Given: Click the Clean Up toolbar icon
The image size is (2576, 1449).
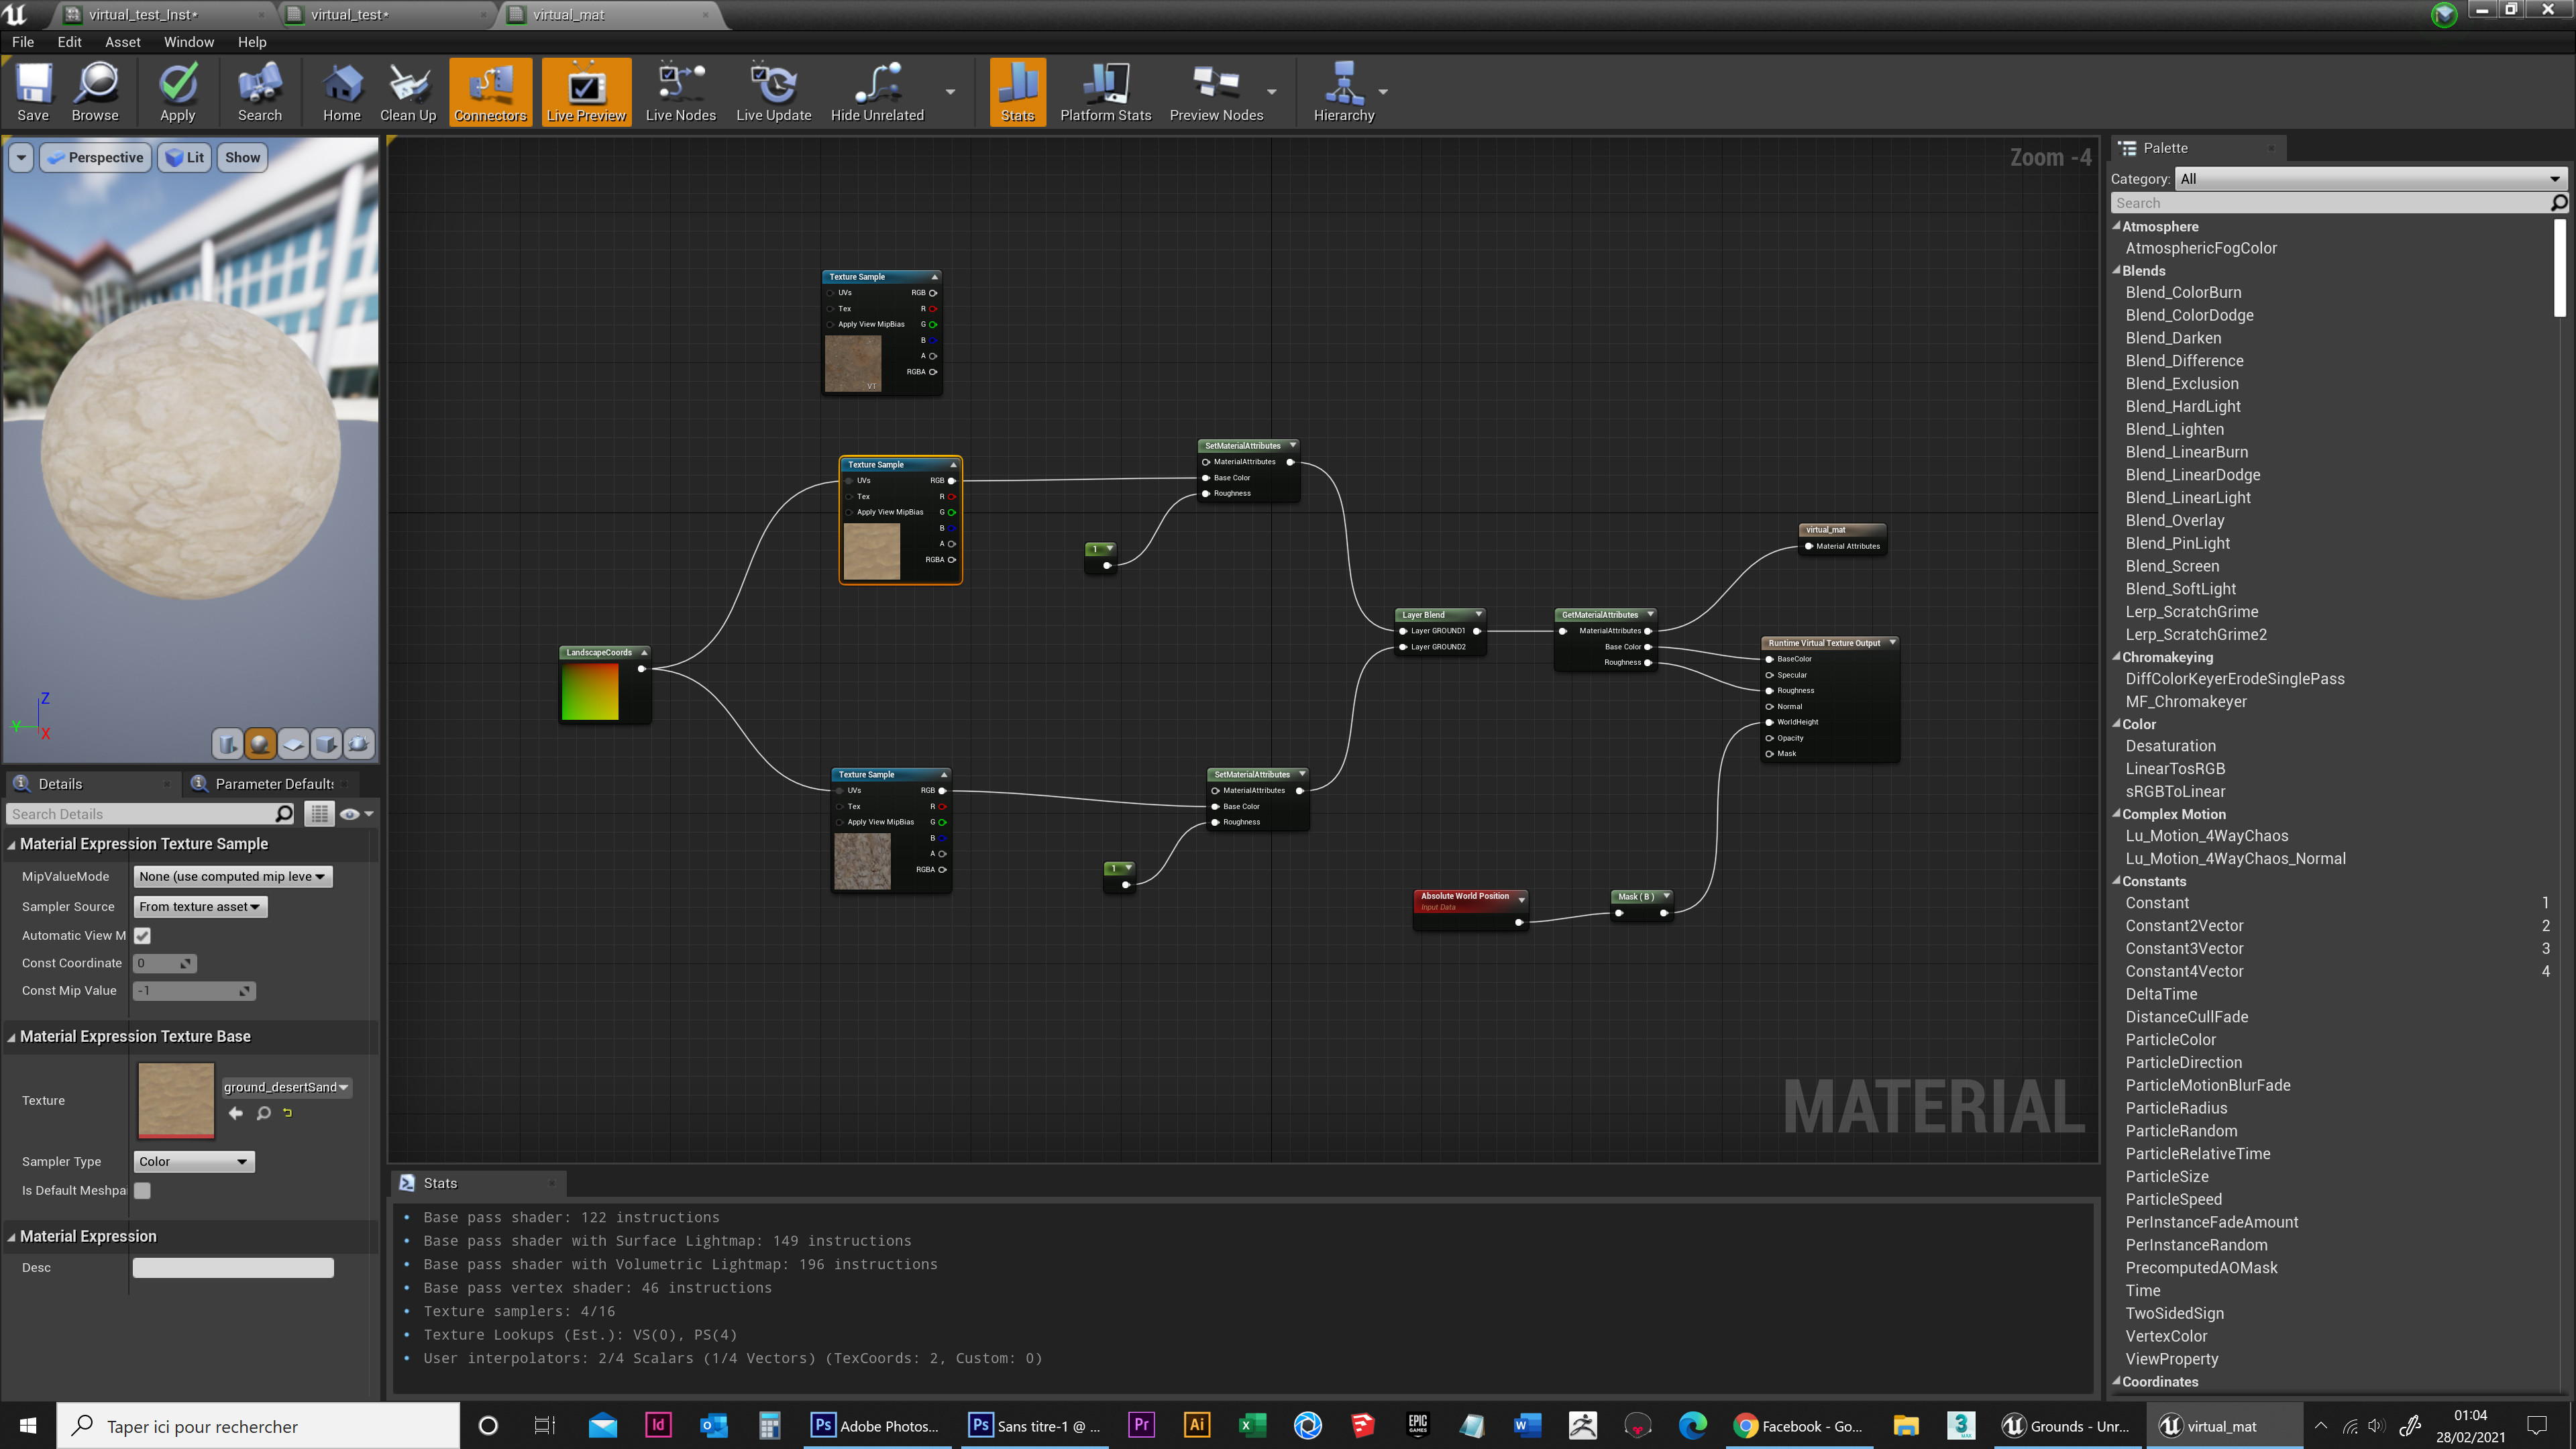Looking at the screenshot, I should pyautogui.click(x=407, y=91).
